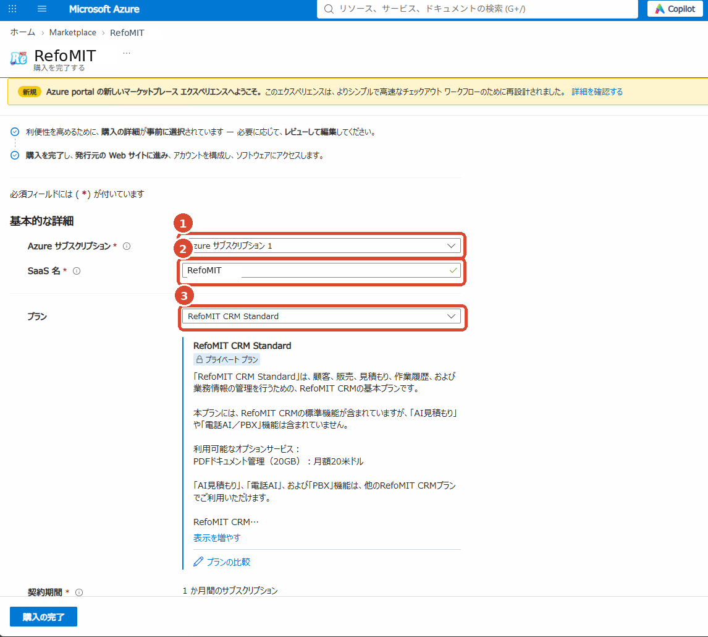
Task: Expand description with 表示を増やす
Action: (217, 538)
